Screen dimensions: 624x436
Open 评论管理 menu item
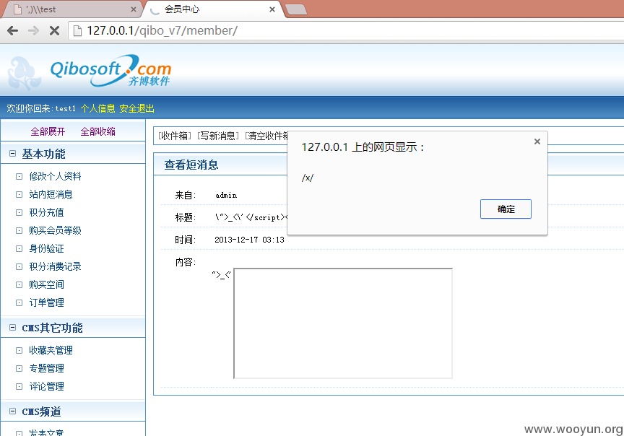click(x=46, y=386)
